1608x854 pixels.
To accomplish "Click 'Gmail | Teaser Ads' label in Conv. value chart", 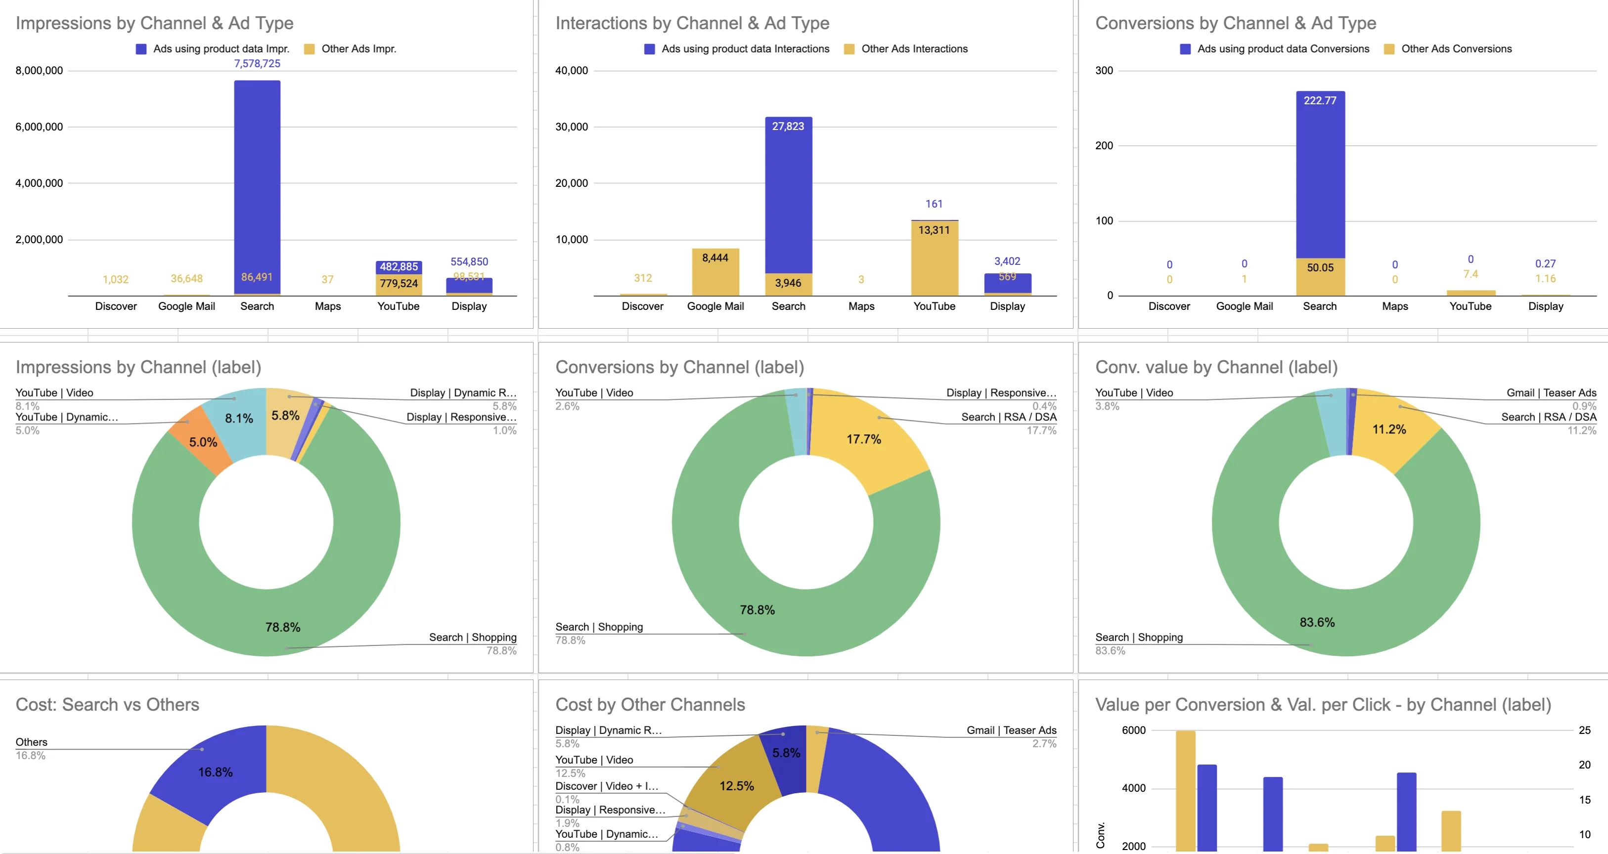I will (x=1551, y=393).
